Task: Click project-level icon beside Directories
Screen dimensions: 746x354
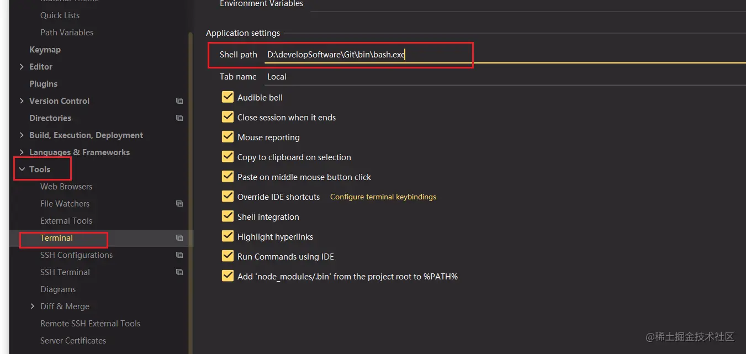Action: pos(179,118)
